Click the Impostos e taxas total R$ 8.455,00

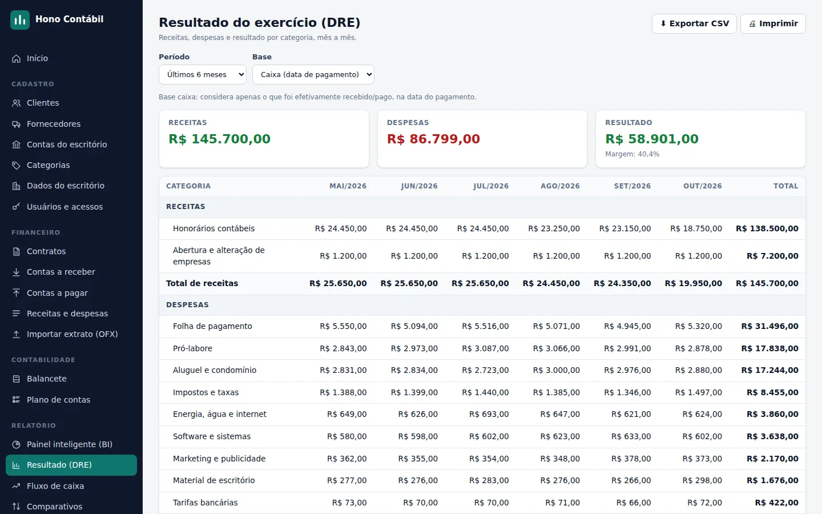772,392
